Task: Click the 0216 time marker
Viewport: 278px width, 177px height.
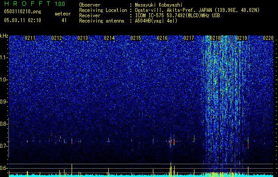Action: click(162, 38)
